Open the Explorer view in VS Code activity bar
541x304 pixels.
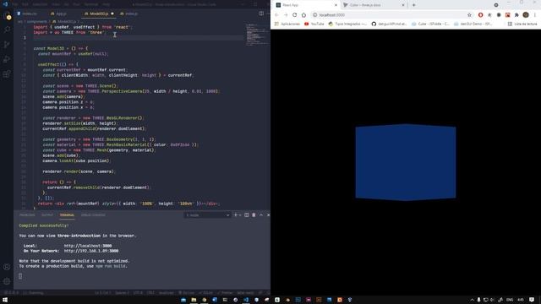click(8, 16)
